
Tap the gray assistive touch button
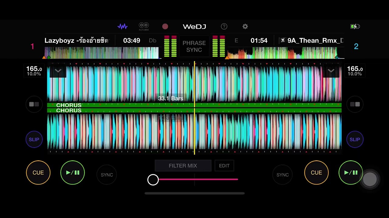point(370,179)
